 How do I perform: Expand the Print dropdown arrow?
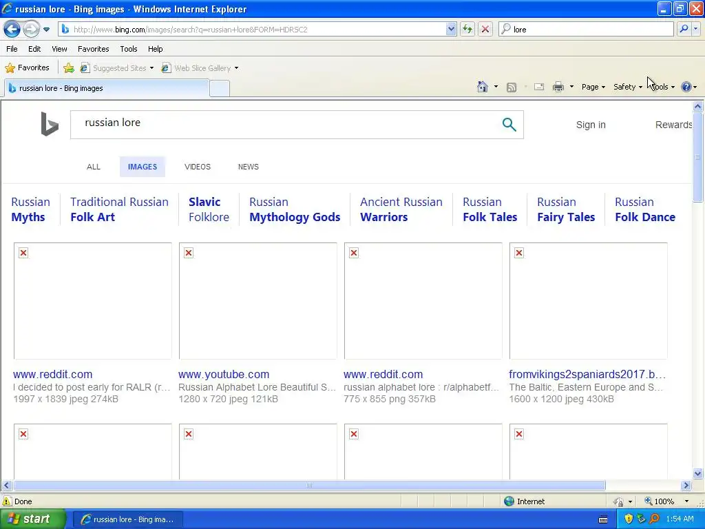[571, 87]
